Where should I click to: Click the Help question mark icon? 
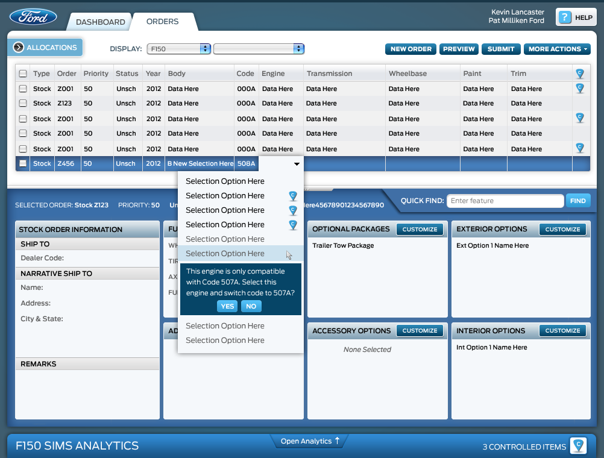564,17
